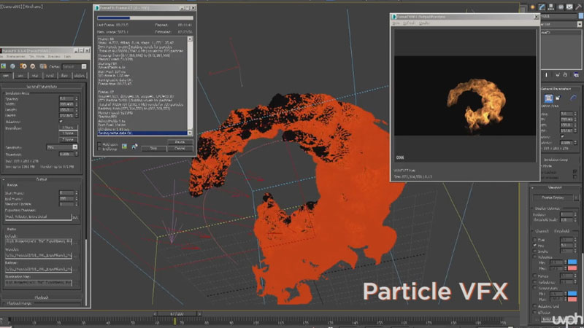Toggle the Mute sound checkbox
Screen dimensions: 584x328
click(x=100, y=144)
